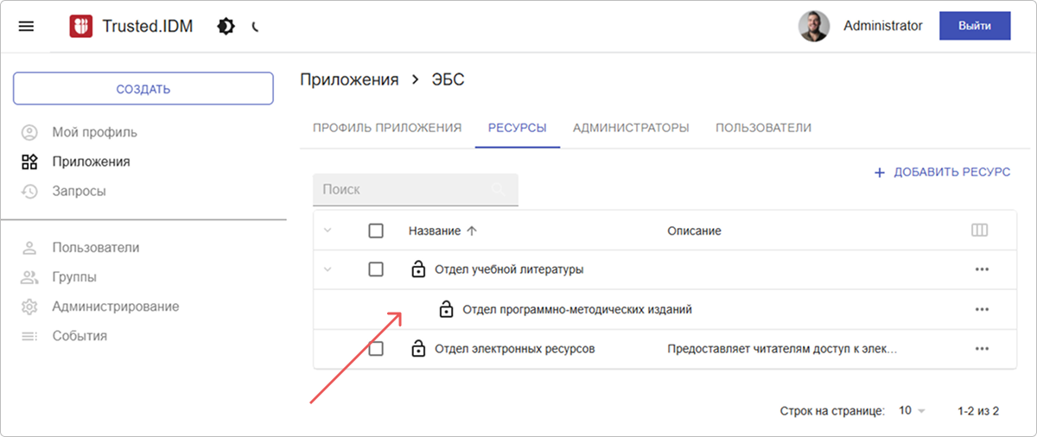Click the 1-2 из 2 pagination text

(978, 411)
